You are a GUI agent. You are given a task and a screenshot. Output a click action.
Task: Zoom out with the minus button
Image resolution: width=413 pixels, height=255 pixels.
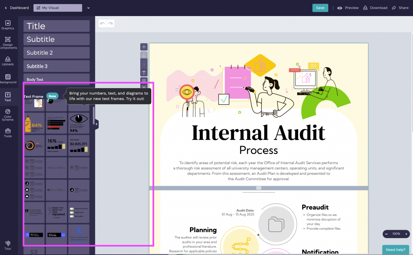386,234
